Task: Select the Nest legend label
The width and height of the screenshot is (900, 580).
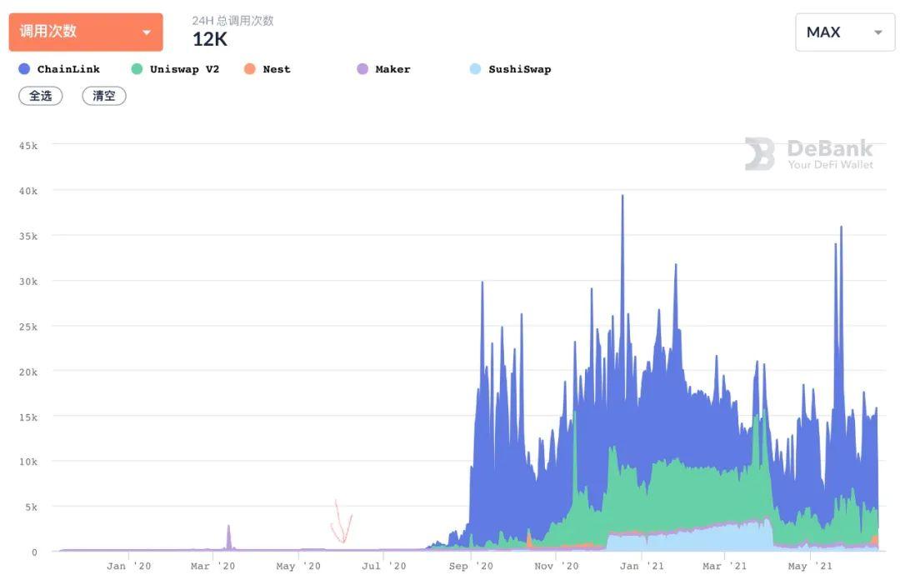Action: tap(277, 69)
